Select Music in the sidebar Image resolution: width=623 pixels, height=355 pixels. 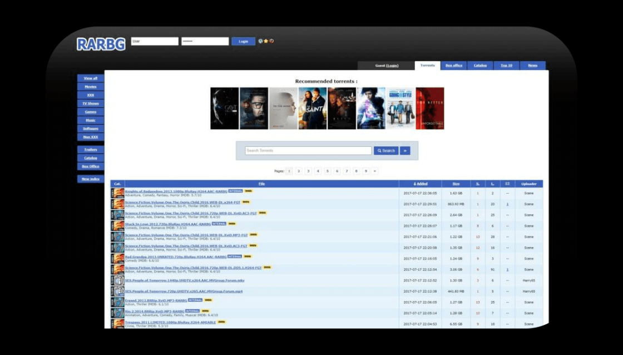(x=91, y=120)
